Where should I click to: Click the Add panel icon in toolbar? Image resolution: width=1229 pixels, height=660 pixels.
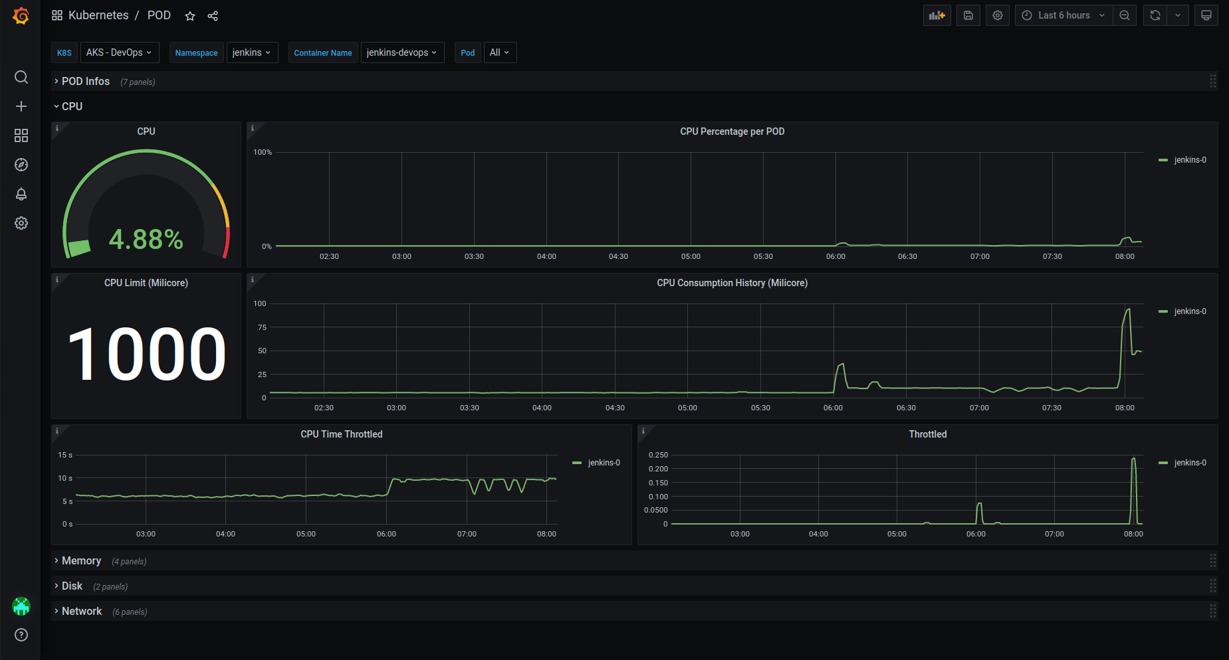pyautogui.click(x=937, y=15)
